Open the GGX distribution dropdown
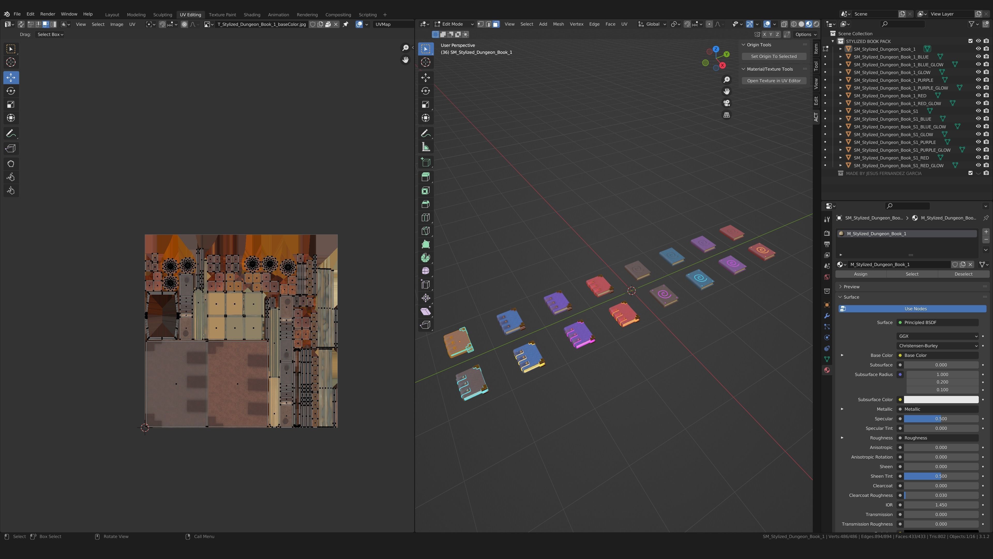Viewport: 993px width, 559px height. pos(937,336)
